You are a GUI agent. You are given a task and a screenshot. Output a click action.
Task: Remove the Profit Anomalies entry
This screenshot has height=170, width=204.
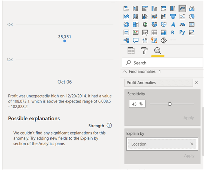(196, 83)
